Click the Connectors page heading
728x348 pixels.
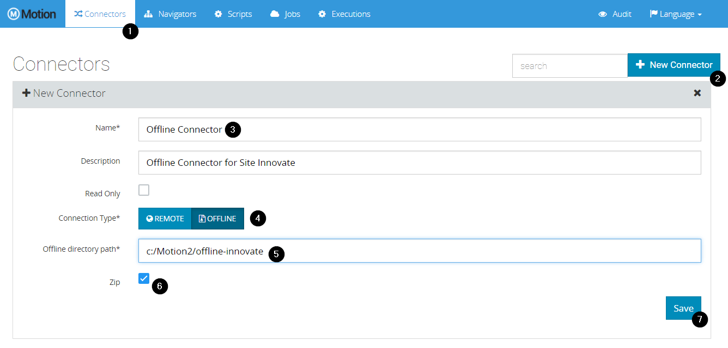(61, 64)
